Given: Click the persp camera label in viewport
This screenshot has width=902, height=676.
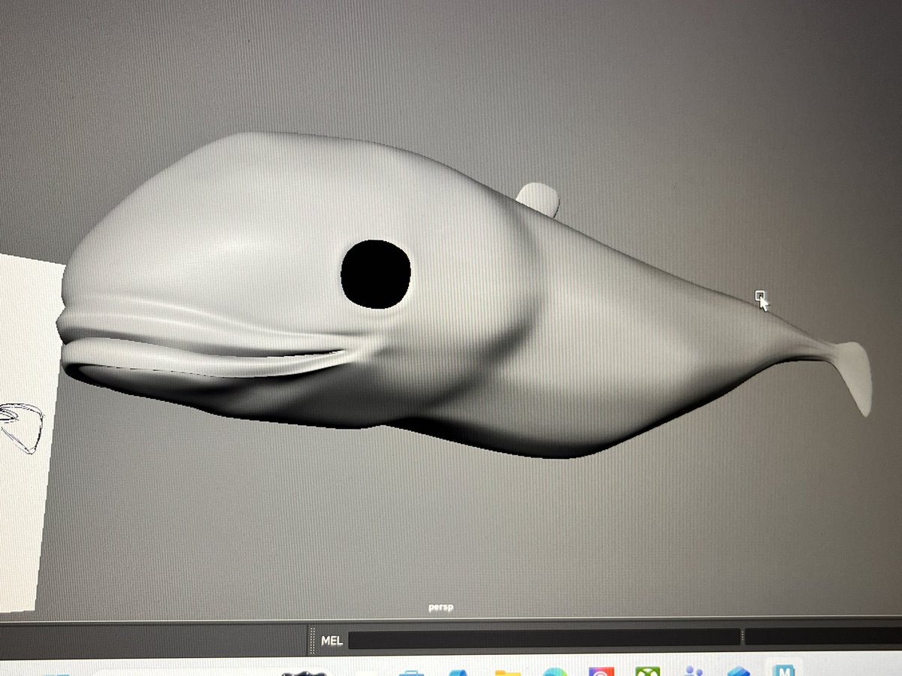Looking at the screenshot, I should click(x=441, y=608).
